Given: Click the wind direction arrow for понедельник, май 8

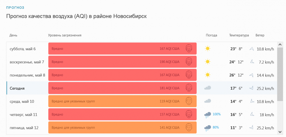Looking at the screenshot, I should click(252, 75).
